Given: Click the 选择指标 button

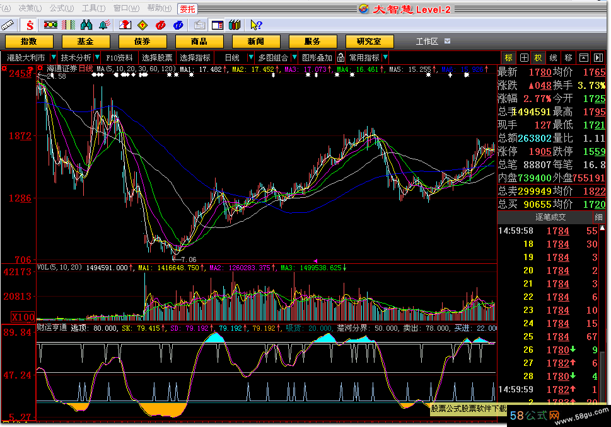Looking at the screenshot, I should point(195,58).
